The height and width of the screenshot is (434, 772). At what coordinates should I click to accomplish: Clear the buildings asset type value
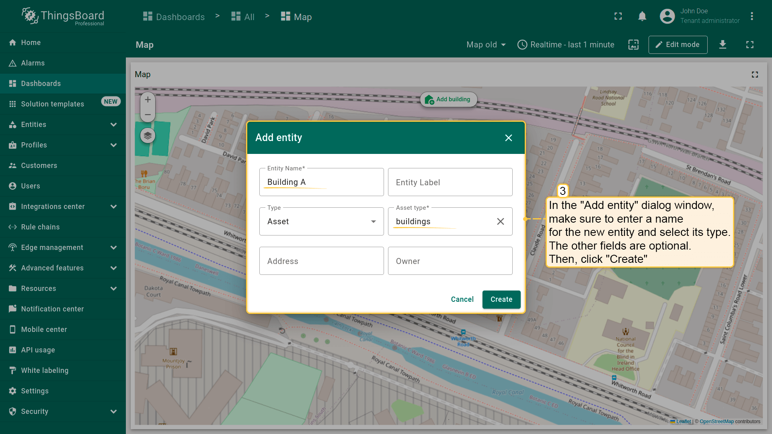(500, 221)
